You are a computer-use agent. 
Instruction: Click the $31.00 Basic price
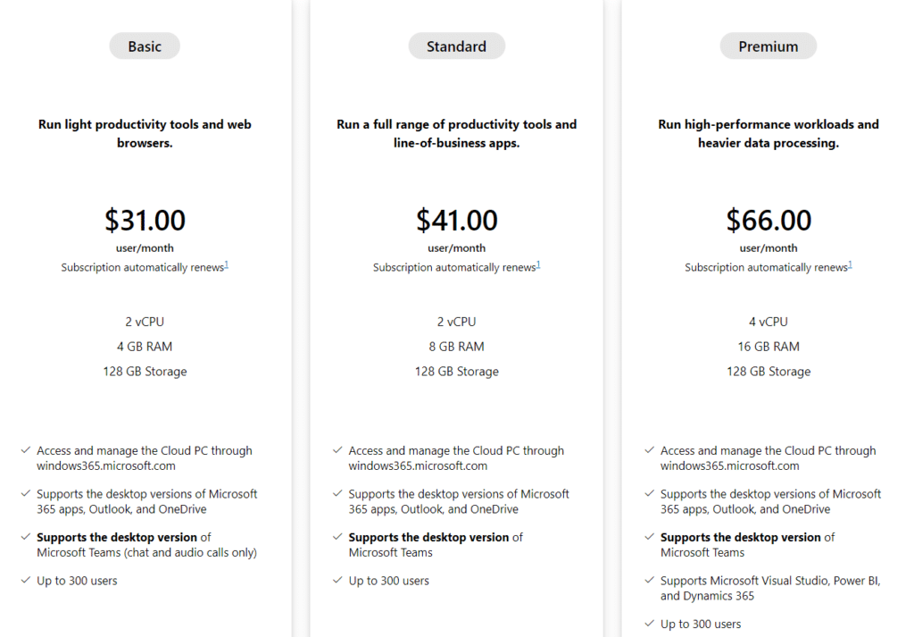[145, 220]
